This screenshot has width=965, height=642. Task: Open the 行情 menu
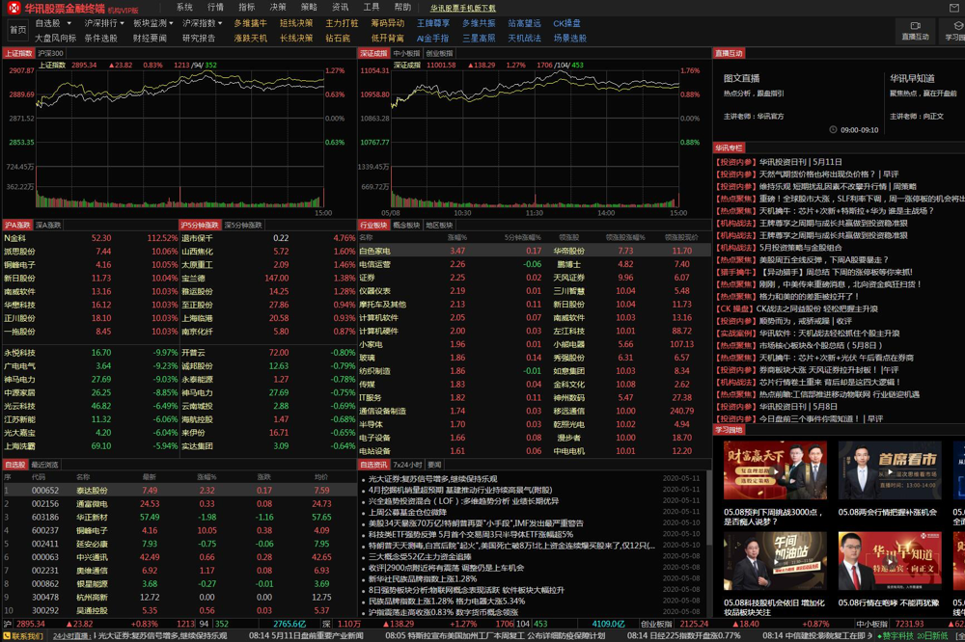point(215,8)
